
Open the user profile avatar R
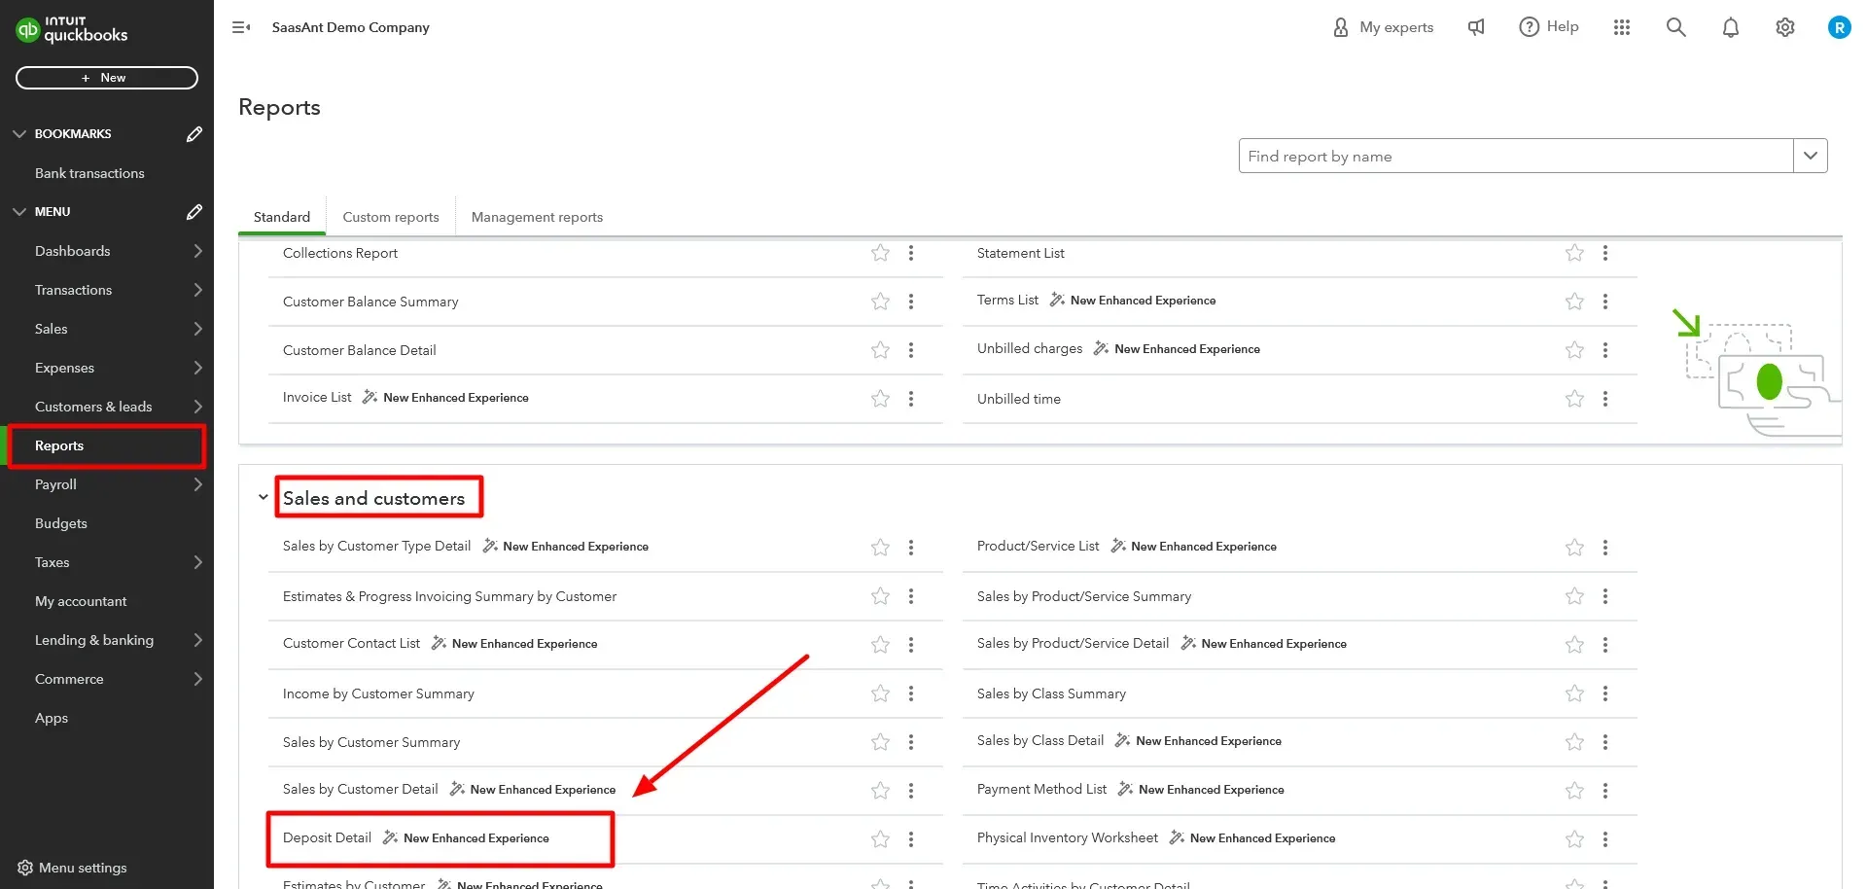[x=1839, y=27]
